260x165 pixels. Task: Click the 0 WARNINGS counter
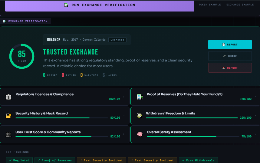pos(89,75)
